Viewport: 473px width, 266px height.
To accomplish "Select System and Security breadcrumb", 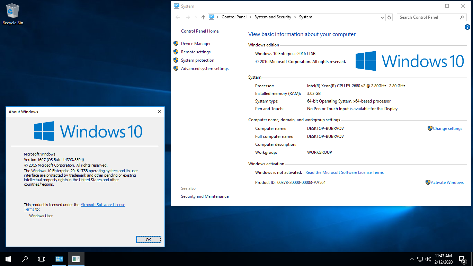I will [x=273, y=17].
